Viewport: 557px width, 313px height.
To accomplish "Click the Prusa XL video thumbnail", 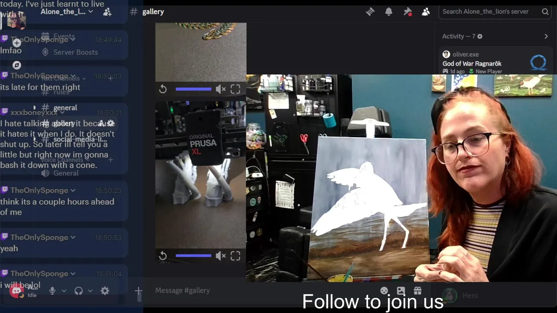I will tap(201, 175).
